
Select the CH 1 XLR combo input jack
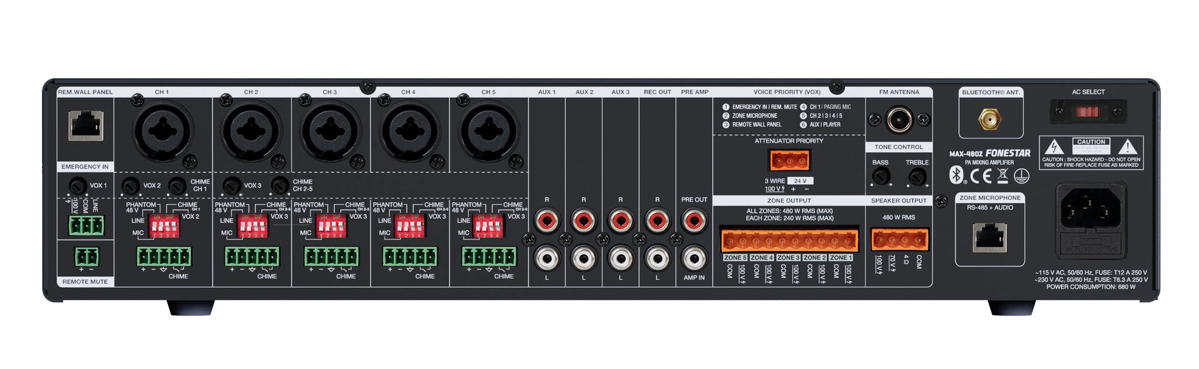click(x=163, y=131)
